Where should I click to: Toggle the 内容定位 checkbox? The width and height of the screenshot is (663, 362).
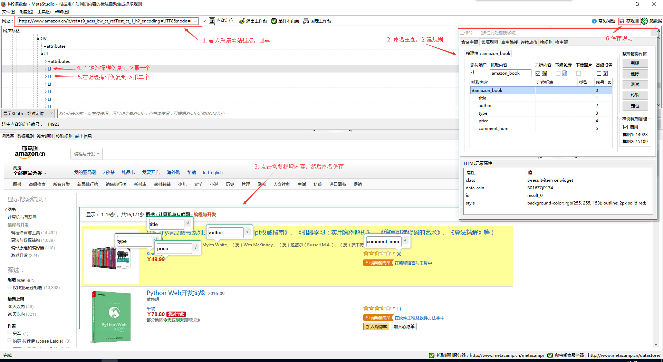(205, 21)
